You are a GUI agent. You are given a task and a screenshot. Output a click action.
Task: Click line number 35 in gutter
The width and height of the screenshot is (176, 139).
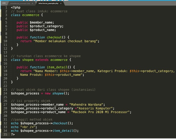(x=5, y=134)
